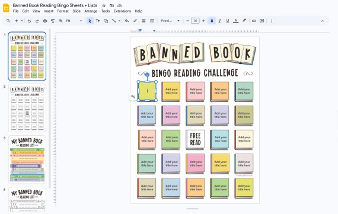Image resolution: width=338 pixels, height=214 pixels.
Task: Toggle underline formatting
Action: 228,21
